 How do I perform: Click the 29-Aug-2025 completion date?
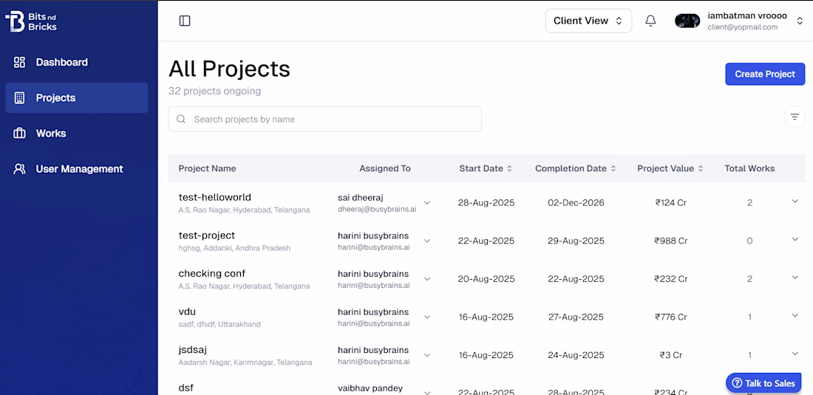(x=576, y=241)
